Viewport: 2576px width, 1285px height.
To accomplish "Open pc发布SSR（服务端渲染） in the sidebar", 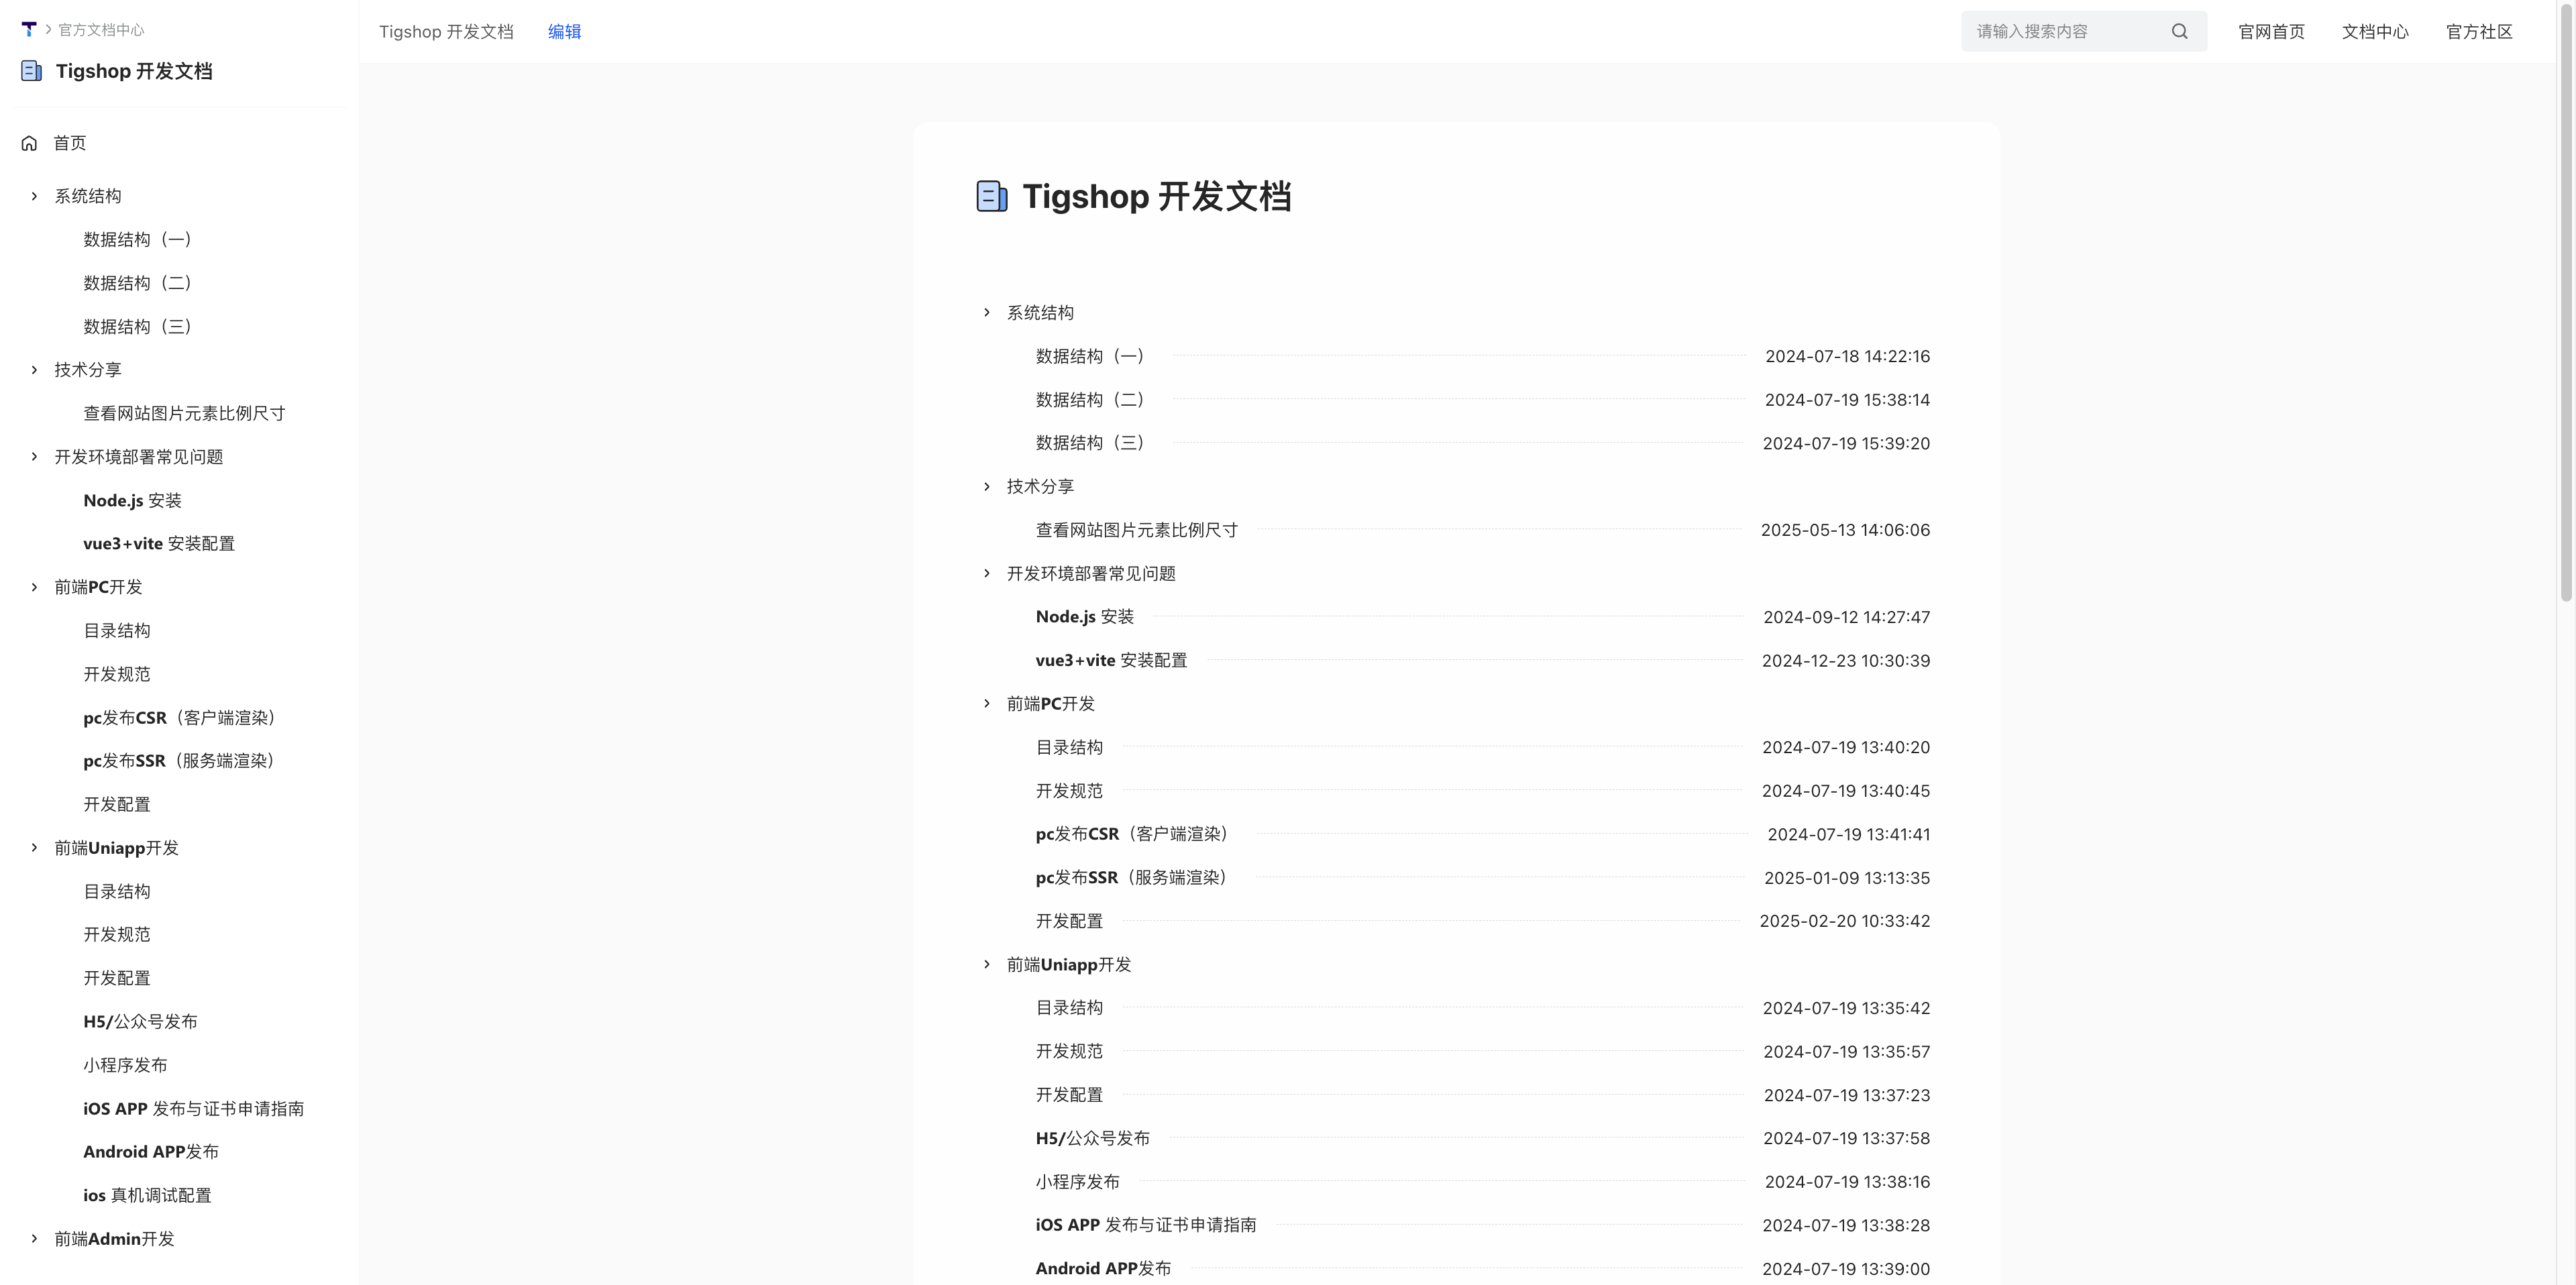I will 180,761.
